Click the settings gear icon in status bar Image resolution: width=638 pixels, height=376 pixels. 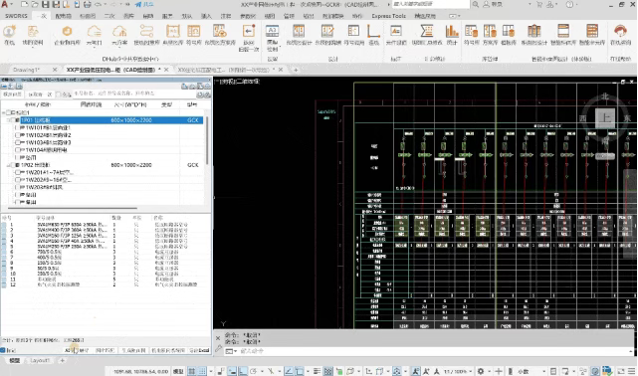click(481, 371)
